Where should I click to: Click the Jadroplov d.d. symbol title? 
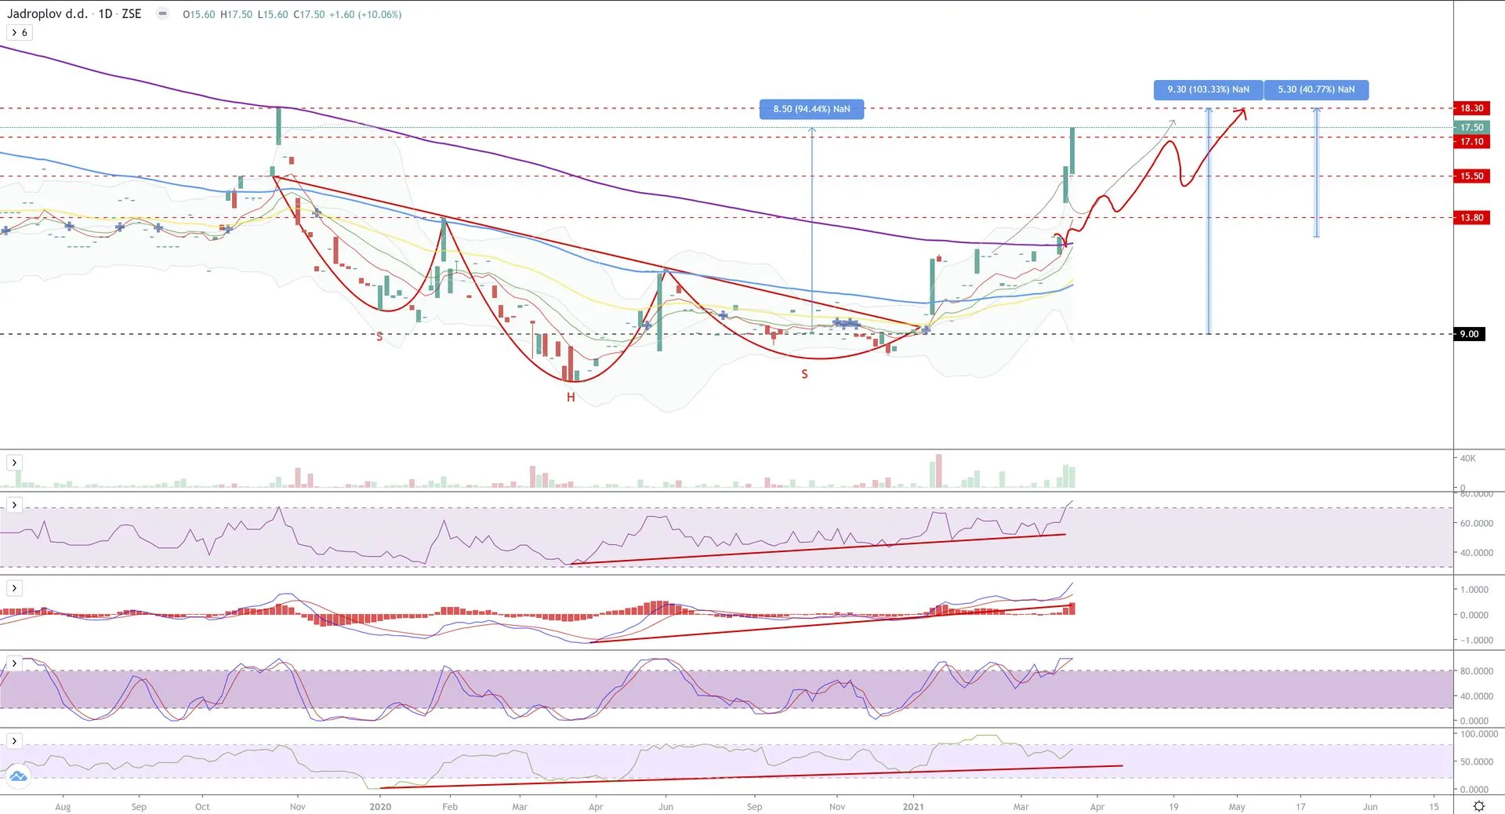coord(47,14)
